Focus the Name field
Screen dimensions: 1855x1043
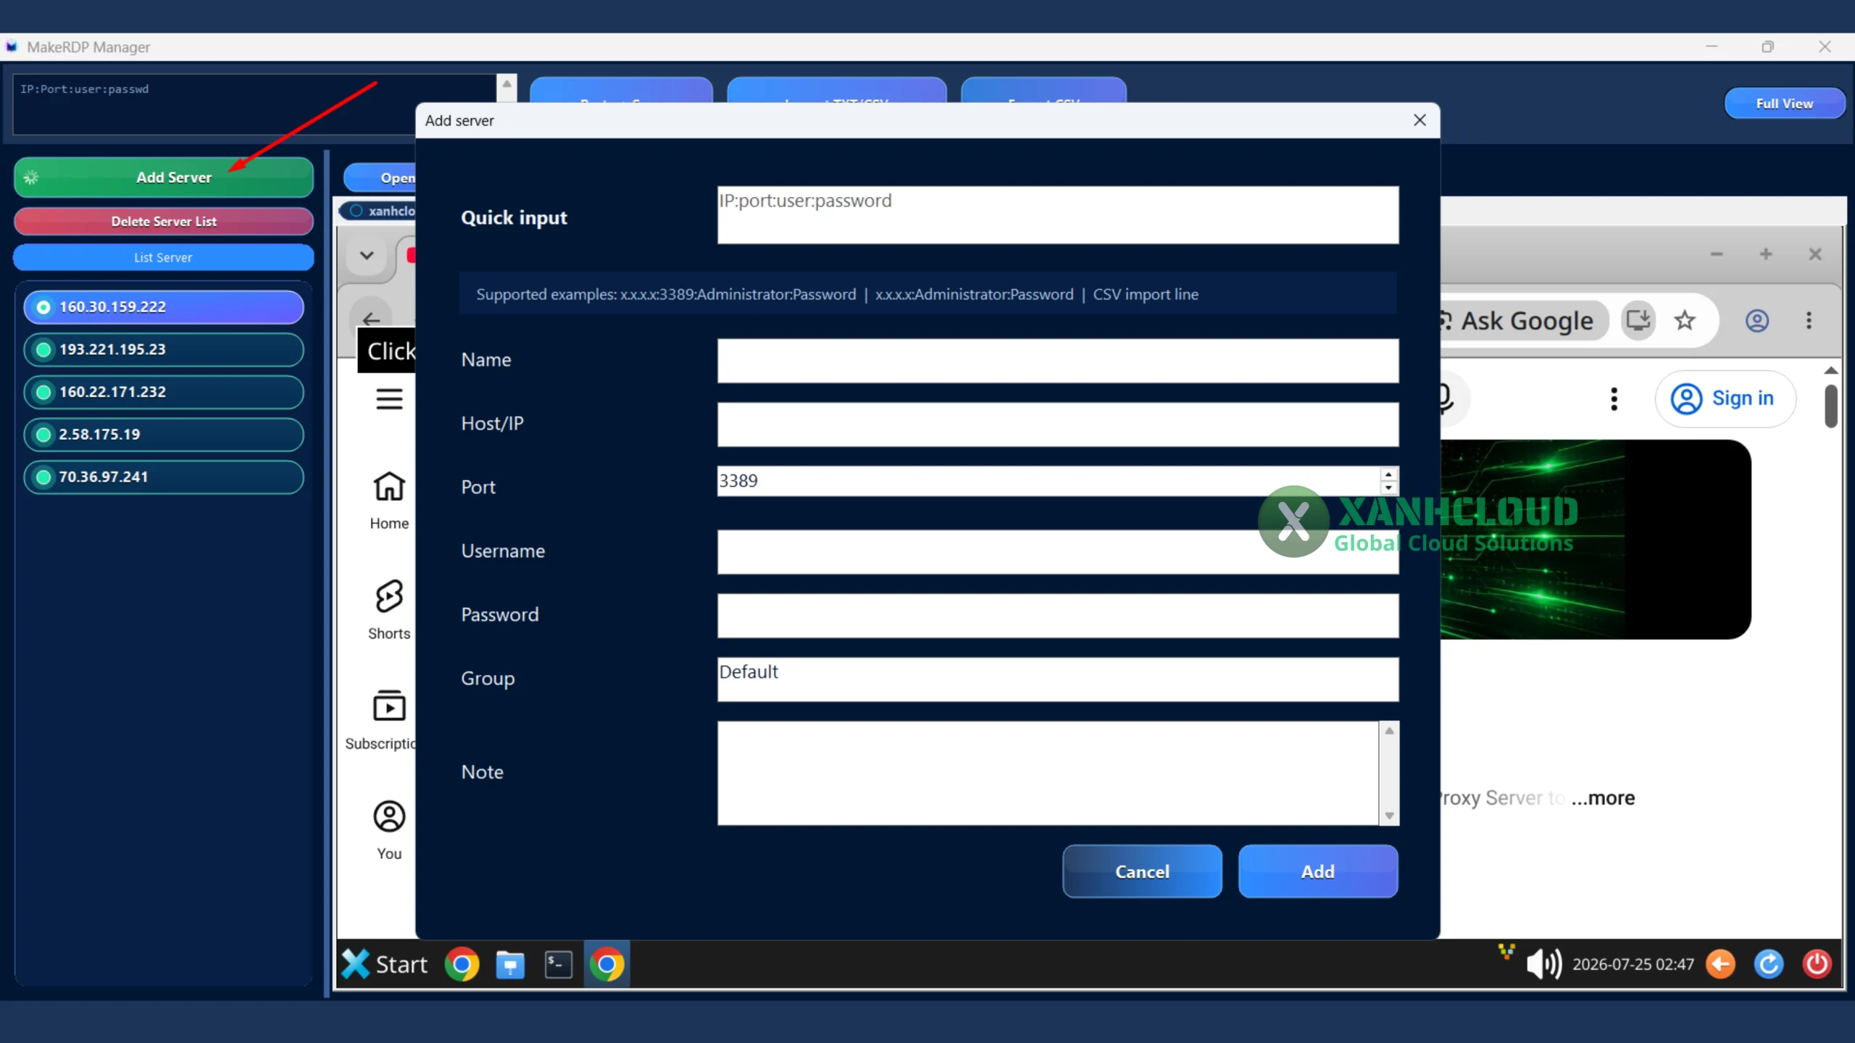(x=1058, y=361)
